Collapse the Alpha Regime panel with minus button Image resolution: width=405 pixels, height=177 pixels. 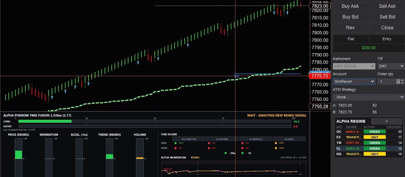(x=387, y=121)
